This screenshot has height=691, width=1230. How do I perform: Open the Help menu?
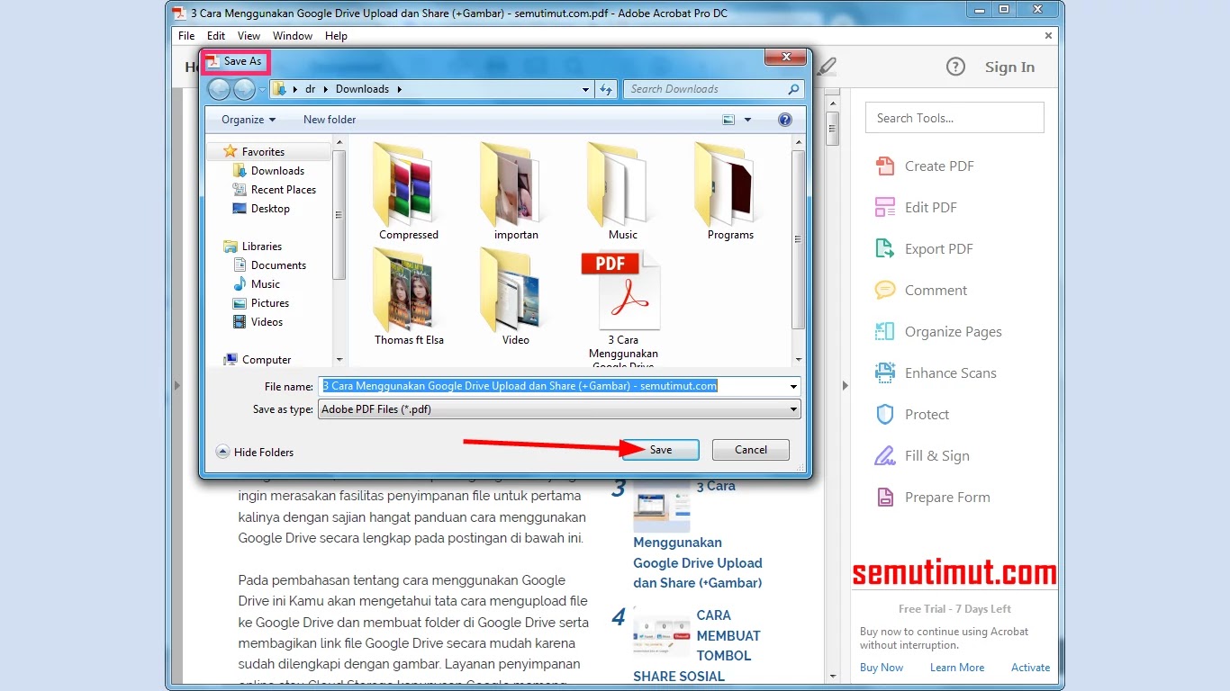click(x=336, y=36)
